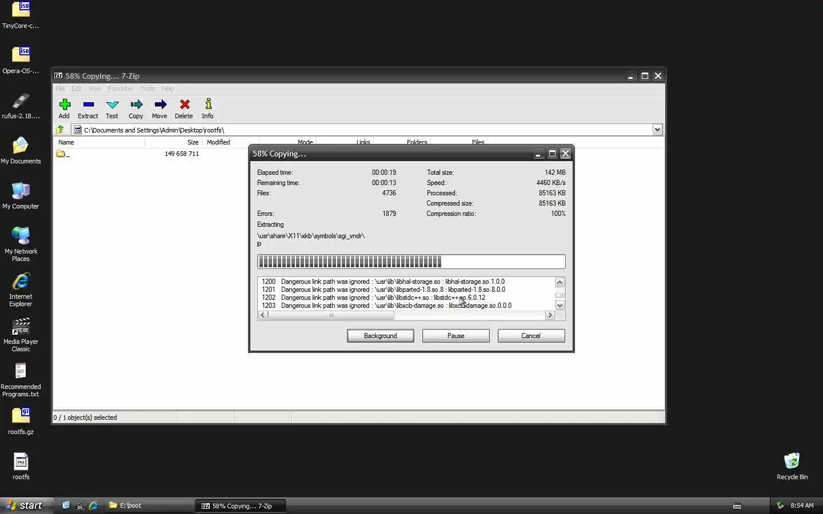
Task: Select error row 1203 libxcb-damage.so
Action: tap(387, 306)
